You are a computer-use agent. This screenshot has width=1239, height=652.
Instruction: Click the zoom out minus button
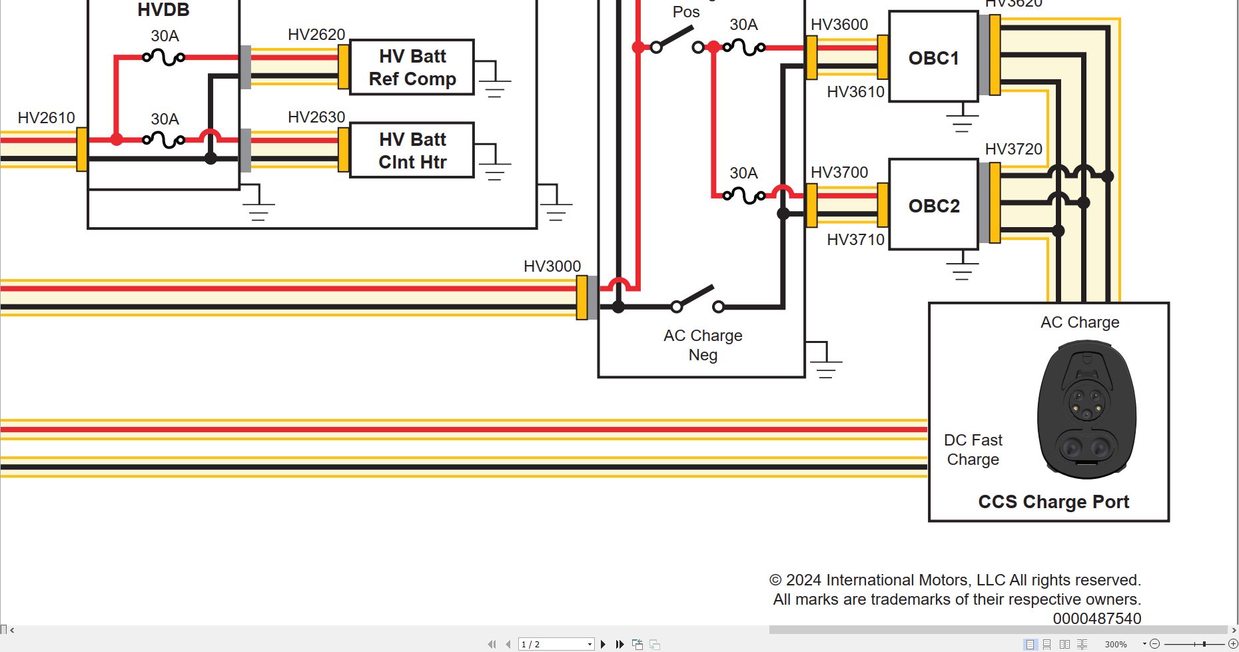pyautogui.click(x=1154, y=644)
